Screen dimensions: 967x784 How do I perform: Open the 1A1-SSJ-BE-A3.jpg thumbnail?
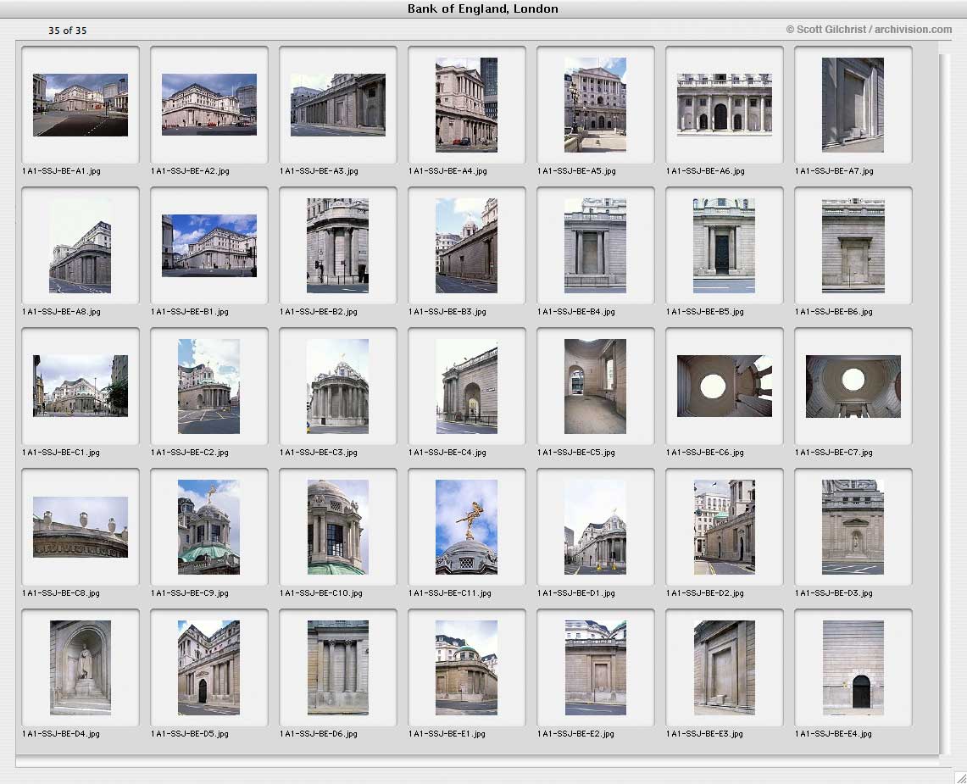pyautogui.click(x=338, y=105)
